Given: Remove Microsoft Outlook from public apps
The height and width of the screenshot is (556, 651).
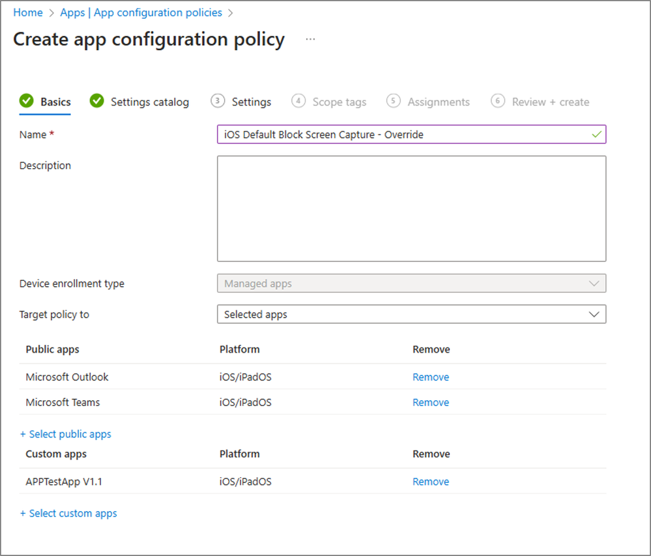Looking at the screenshot, I should pos(431,377).
